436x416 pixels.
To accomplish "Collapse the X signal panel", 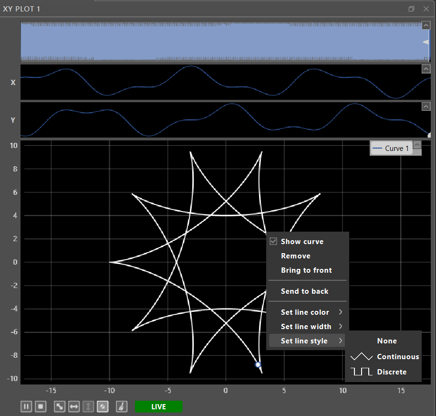I will pos(426,69).
